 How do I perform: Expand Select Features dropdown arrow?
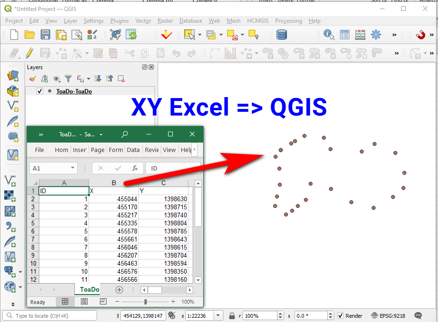(200, 35)
